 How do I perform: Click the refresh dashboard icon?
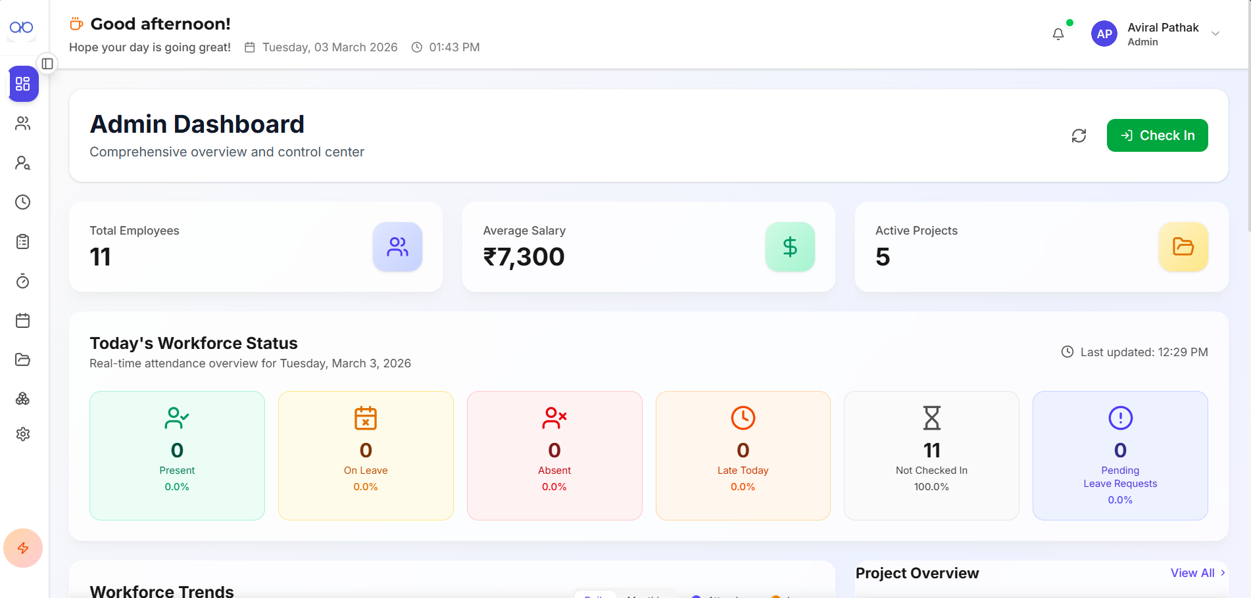(x=1079, y=135)
